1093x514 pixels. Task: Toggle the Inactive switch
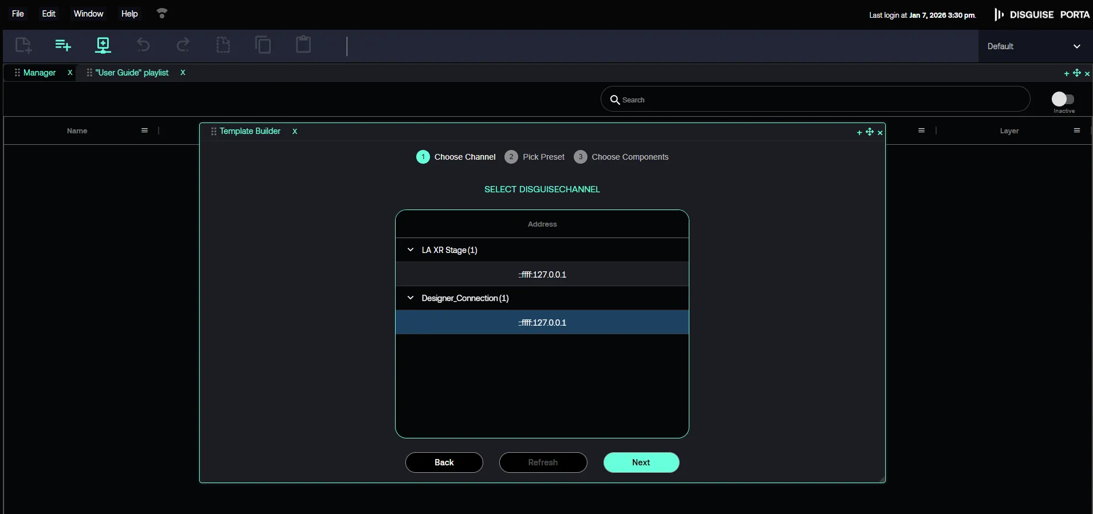(1063, 99)
